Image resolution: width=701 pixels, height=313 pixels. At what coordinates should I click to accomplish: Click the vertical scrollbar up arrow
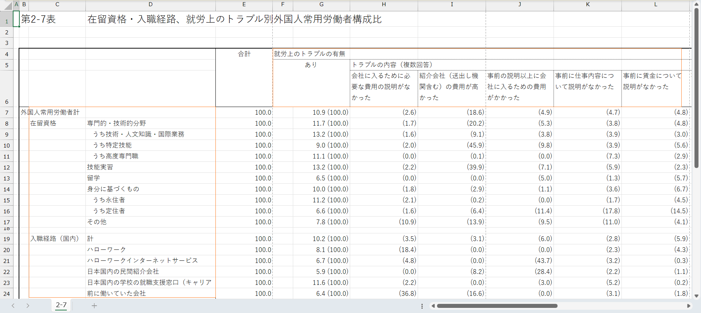point(696,4)
